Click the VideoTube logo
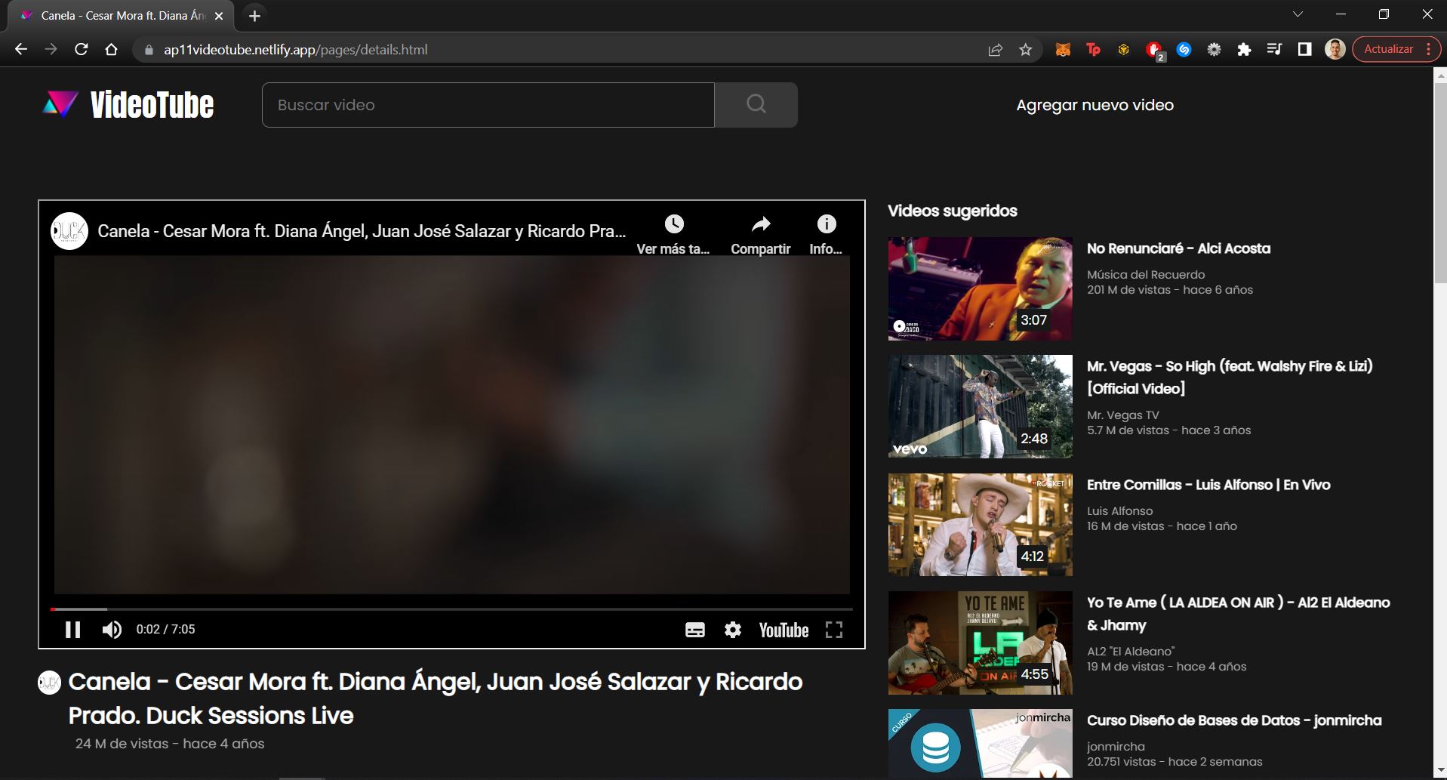The width and height of the screenshot is (1447, 780). tap(128, 105)
